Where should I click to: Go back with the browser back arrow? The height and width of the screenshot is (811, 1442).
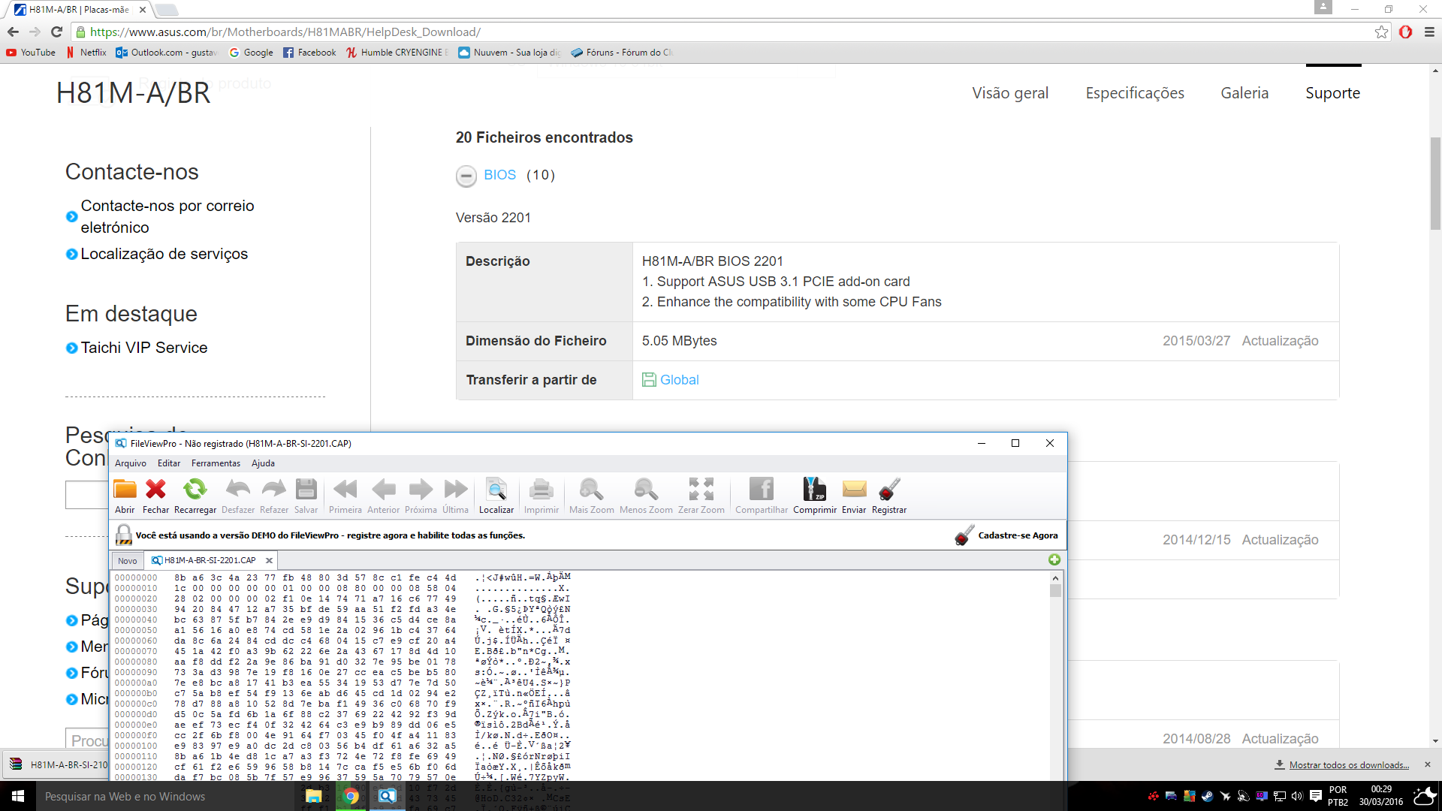pos(13,32)
